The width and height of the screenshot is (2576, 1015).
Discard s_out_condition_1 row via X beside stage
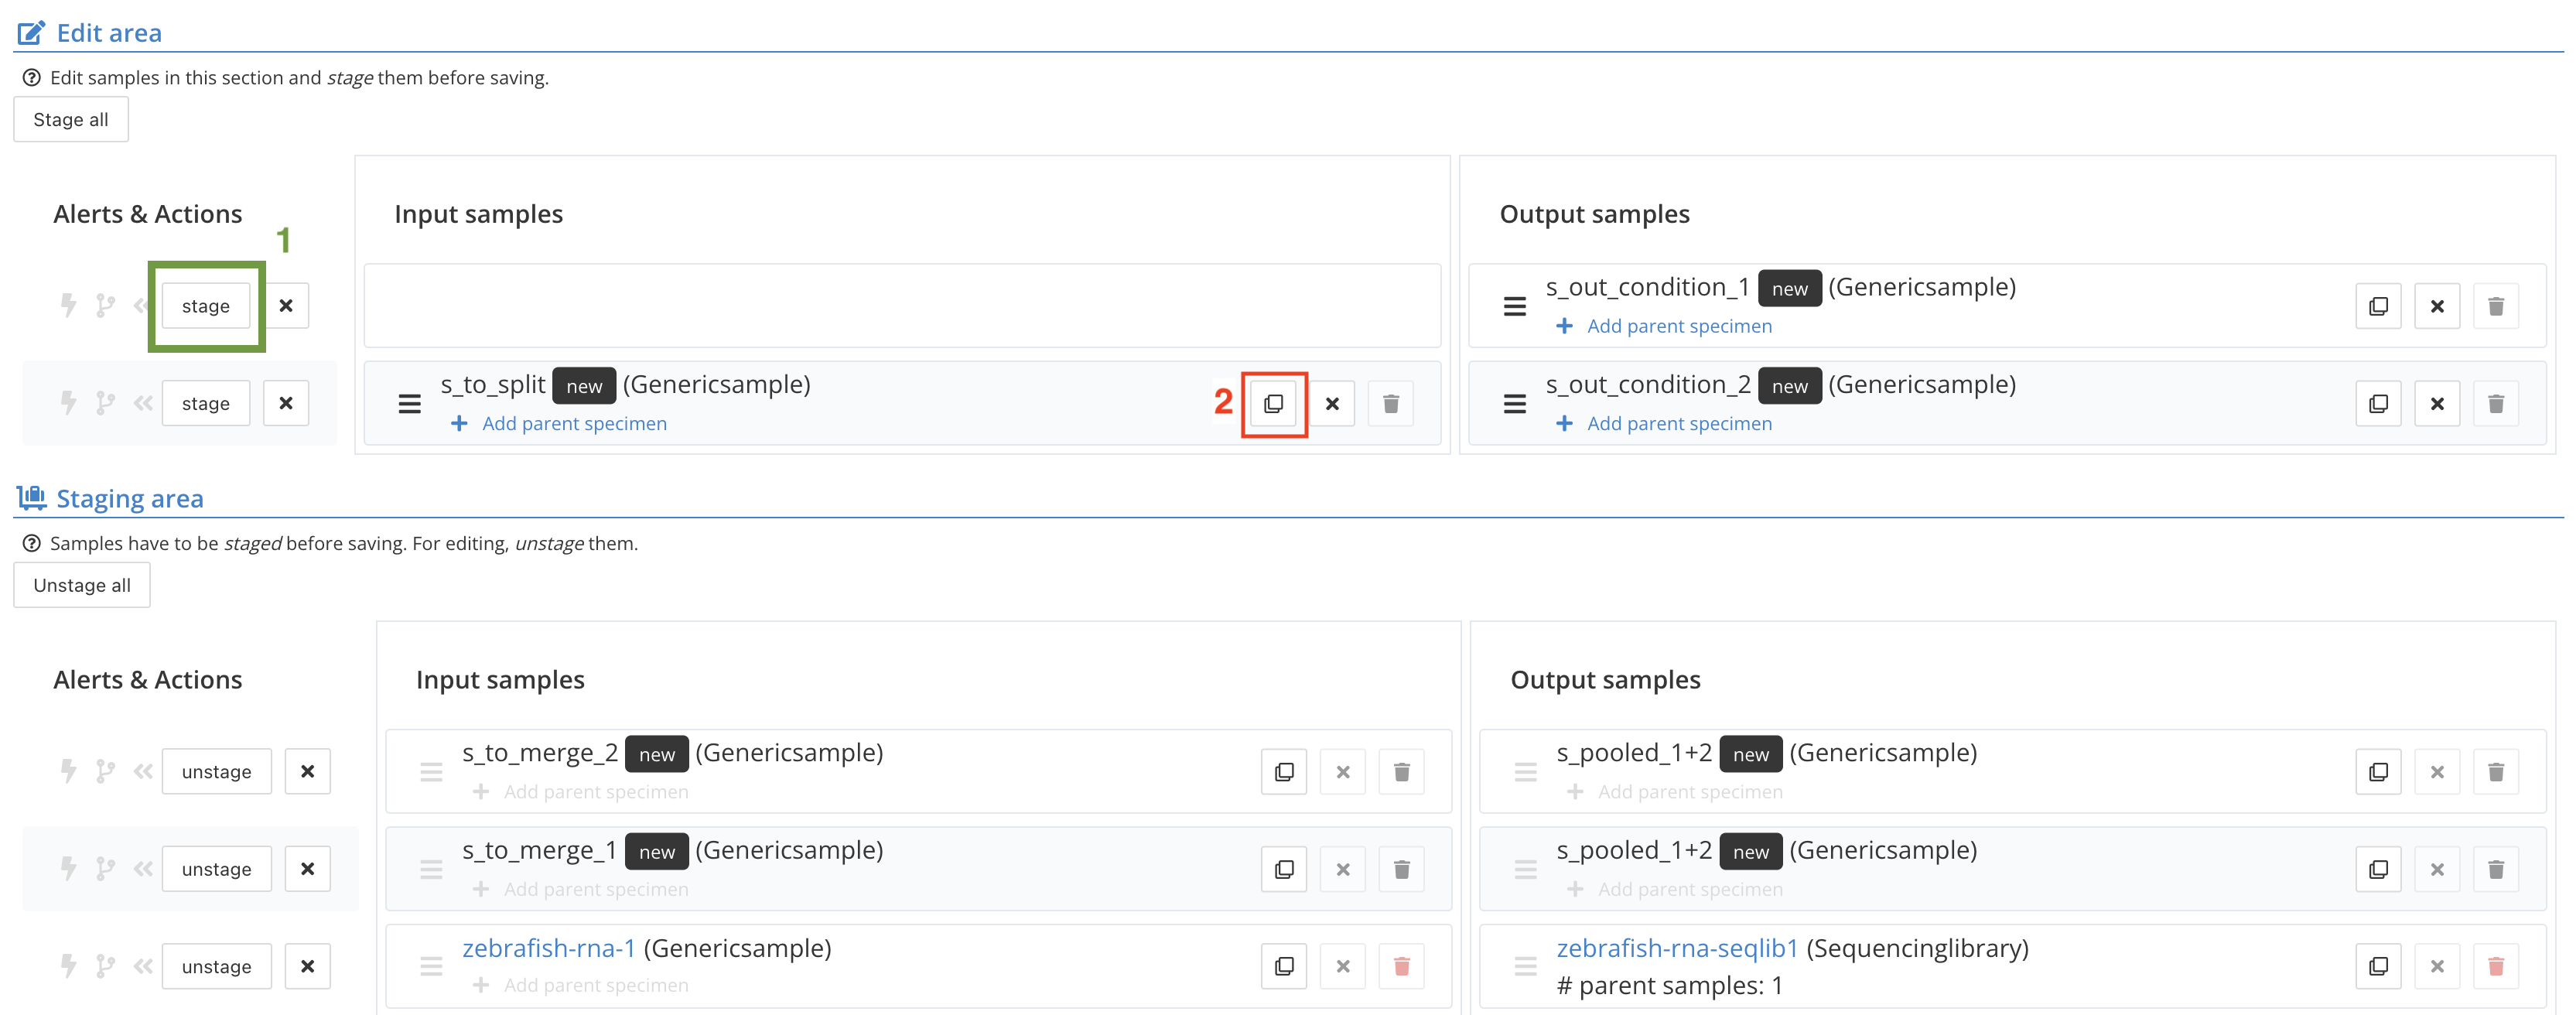[x=286, y=306]
